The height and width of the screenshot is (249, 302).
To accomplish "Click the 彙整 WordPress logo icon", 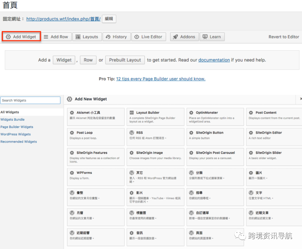I will click(72, 193).
